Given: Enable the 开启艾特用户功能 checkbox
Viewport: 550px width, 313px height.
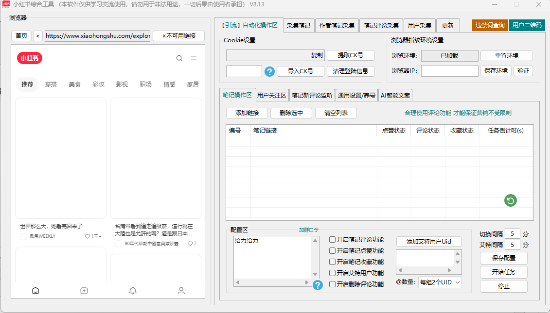Looking at the screenshot, I should click(x=332, y=273).
